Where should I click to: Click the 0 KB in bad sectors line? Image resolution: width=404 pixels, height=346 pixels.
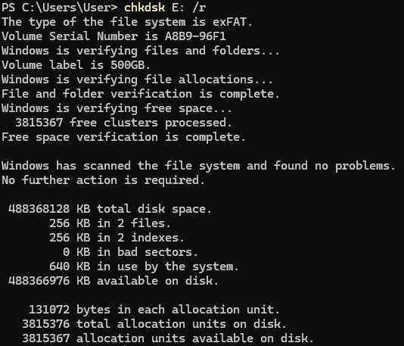pos(131,252)
